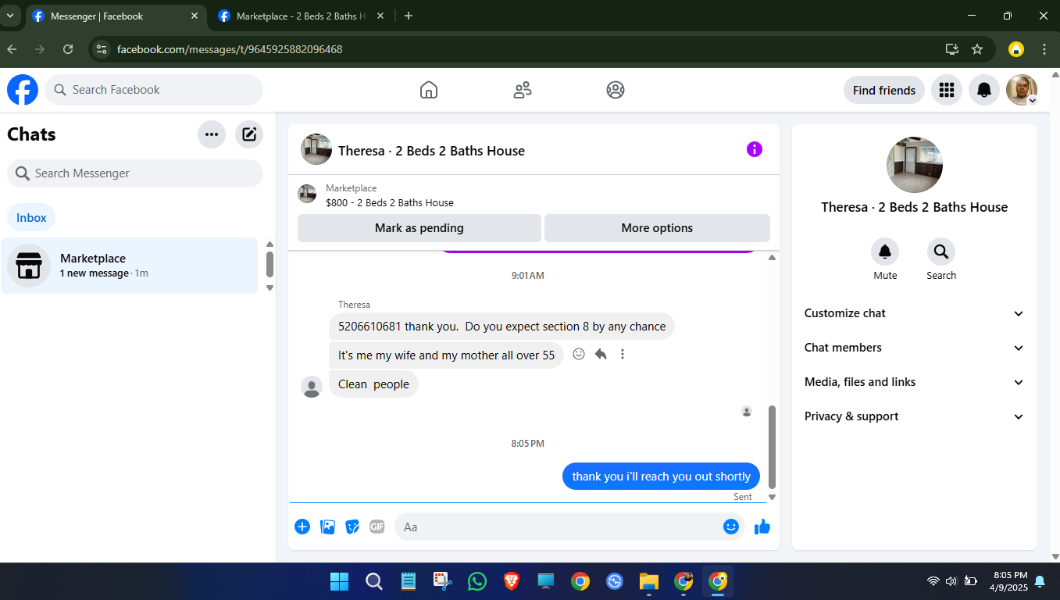The width and height of the screenshot is (1060, 600).
Task: Mute this conversation with bell icon
Action: click(x=885, y=252)
